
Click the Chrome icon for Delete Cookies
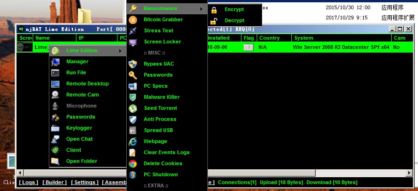133,163
